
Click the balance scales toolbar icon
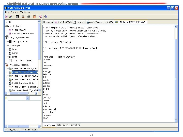click(46, 17)
